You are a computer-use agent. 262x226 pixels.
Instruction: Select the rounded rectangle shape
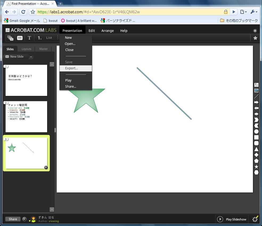tap(256, 143)
